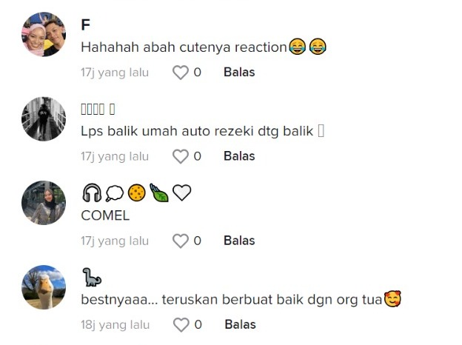Viewport: 462px width, 345px height.
Task: Visit the profile named F
Action: tap(85, 25)
